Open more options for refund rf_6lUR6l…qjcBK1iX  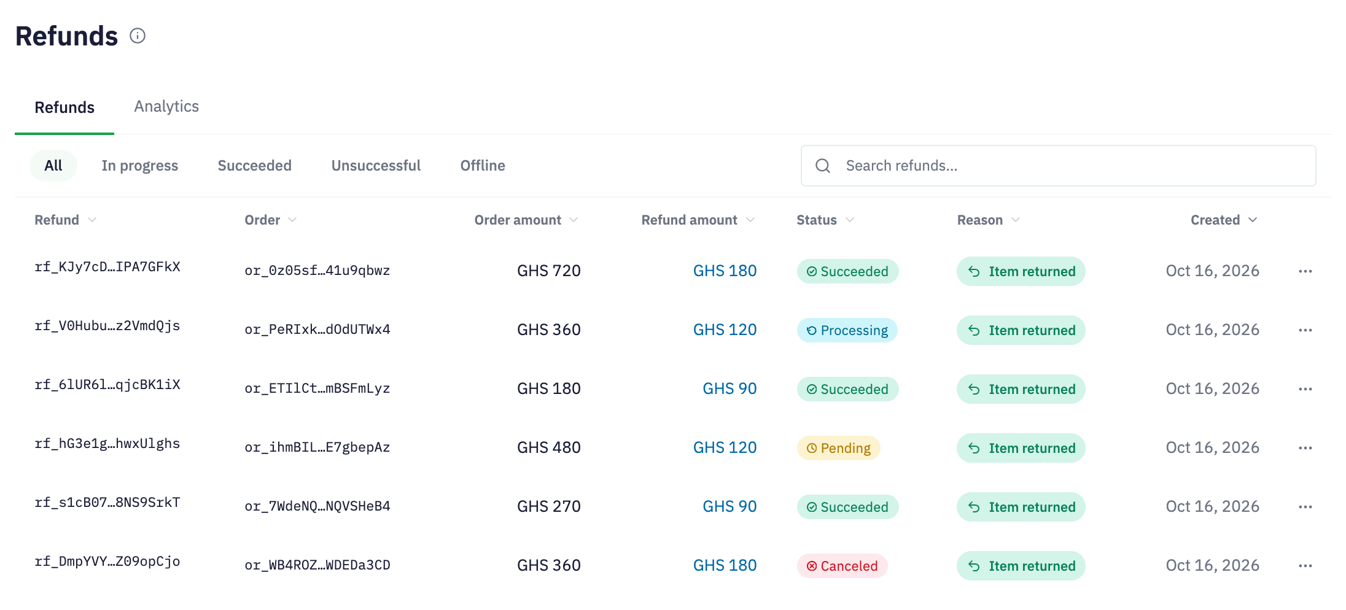[x=1305, y=389]
